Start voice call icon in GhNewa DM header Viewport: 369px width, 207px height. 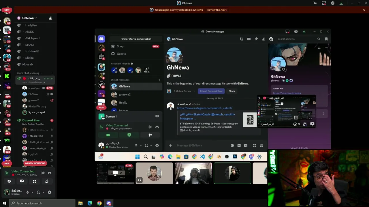pyautogui.click(x=242, y=39)
